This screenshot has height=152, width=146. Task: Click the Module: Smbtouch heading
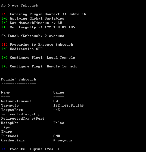(x=18, y=79)
